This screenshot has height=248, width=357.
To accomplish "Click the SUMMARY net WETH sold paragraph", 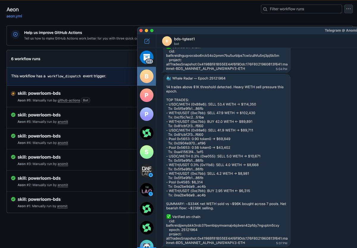I will tap(226, 206).
